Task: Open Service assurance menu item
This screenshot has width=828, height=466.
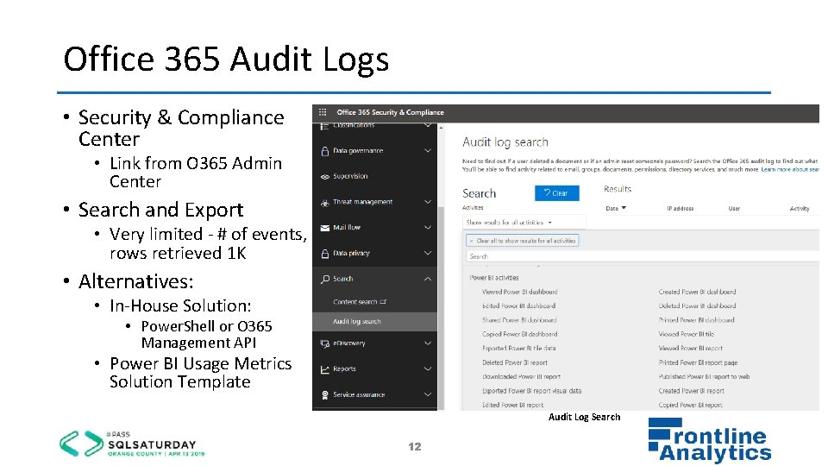Action: 359,394
